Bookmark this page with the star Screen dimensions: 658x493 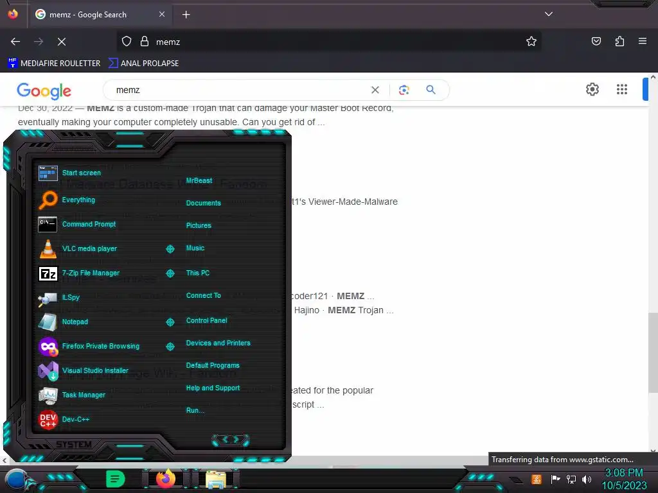531,42
